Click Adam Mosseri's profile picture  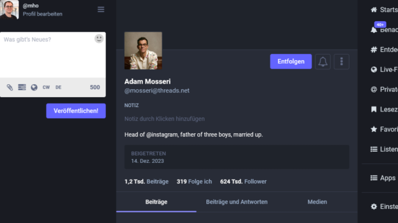tap(143, 51)
